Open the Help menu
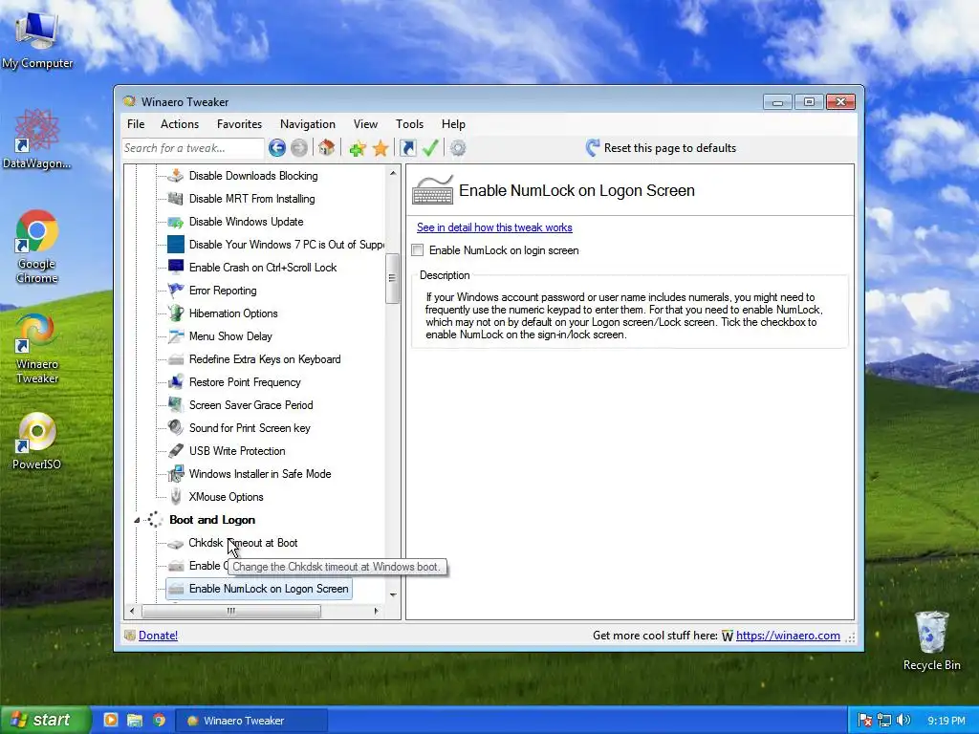This screenshot has width=979, height=734. 453,124
